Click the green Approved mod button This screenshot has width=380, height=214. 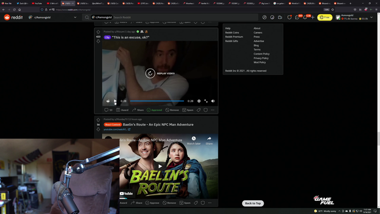[x=154, y=110]
